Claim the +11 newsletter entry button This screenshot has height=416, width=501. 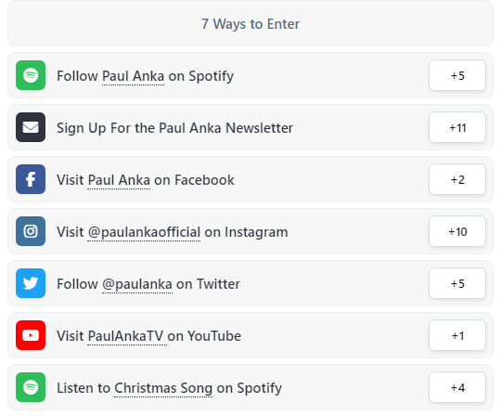coord(457,127)
